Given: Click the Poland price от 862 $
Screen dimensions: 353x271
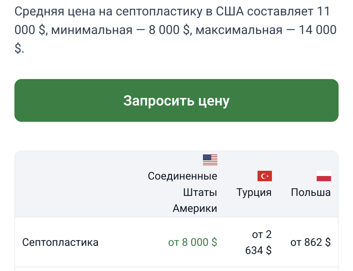Looking at the screenshot, I should (x=311, y=242).
